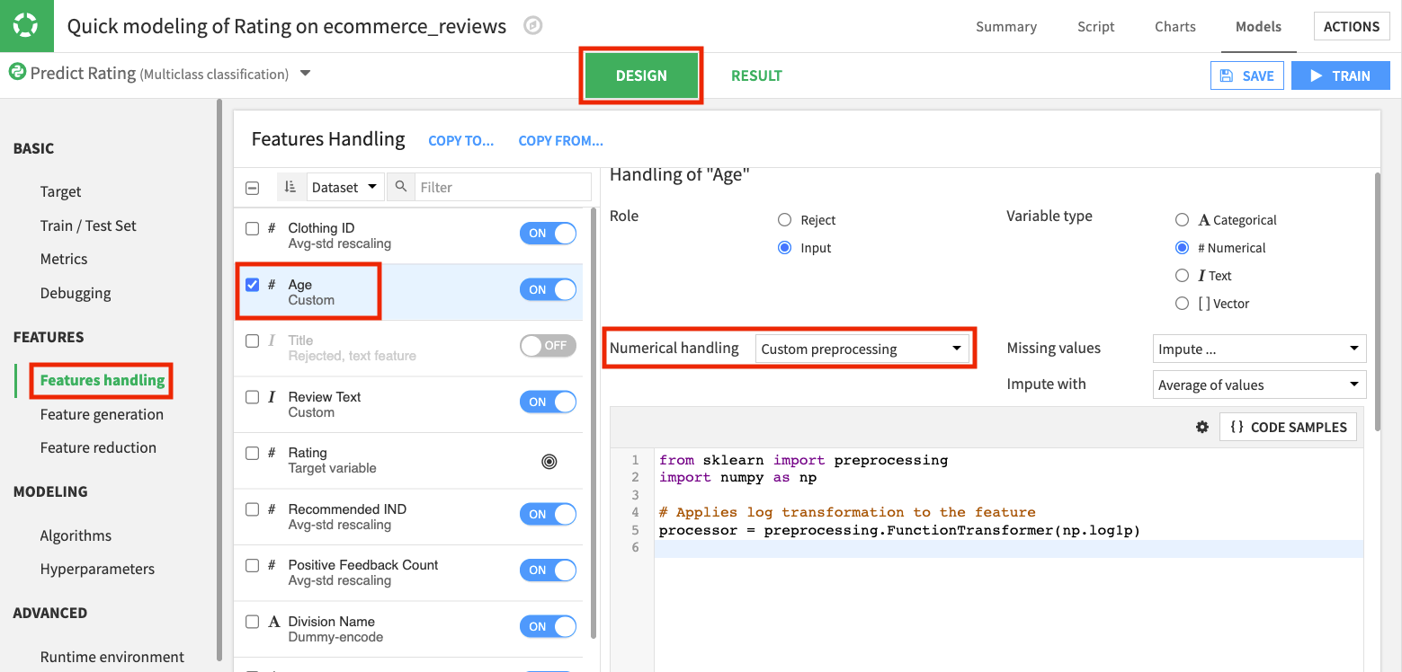Open Runtime environment in sidebar
Image resolution: width=1402 pixels, height=672 pixels.
coord(112,657)
